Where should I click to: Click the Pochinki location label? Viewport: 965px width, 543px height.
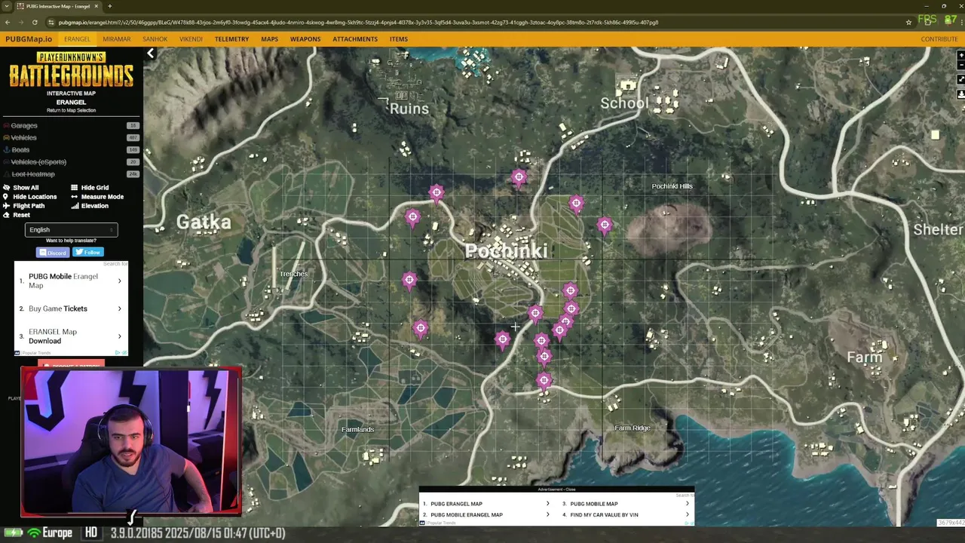[506, 251]
